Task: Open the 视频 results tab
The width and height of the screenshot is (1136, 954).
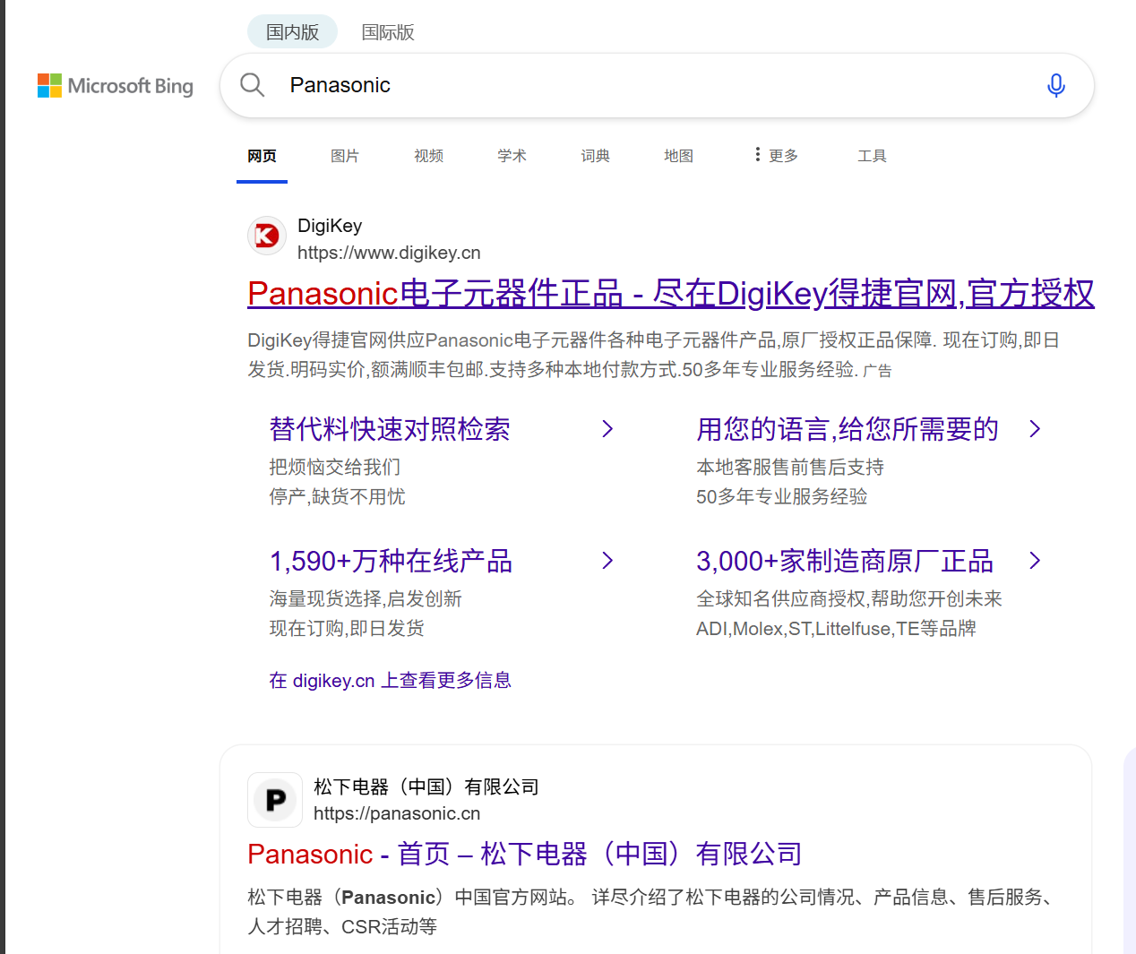Action: pos(428,156)
